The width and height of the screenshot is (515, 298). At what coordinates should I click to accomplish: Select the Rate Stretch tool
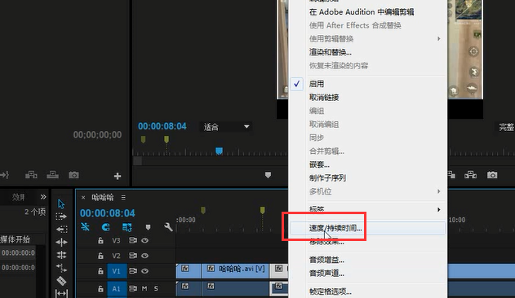coord(61,268)
